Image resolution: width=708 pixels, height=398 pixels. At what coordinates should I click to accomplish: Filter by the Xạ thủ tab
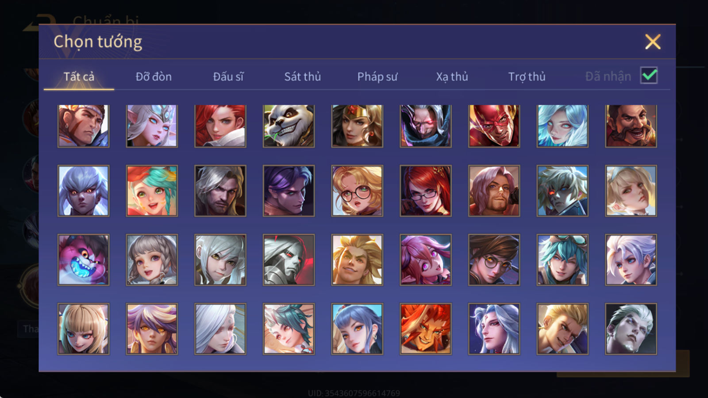coord(452,77)
